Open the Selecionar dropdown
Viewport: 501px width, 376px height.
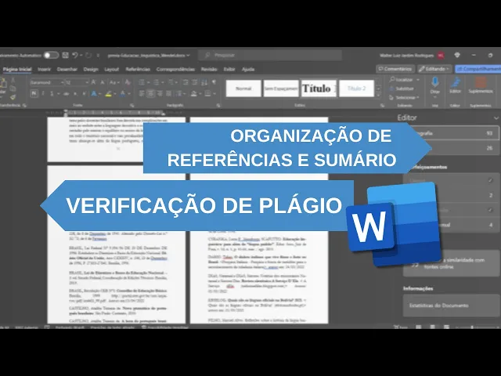click(404, 97)
